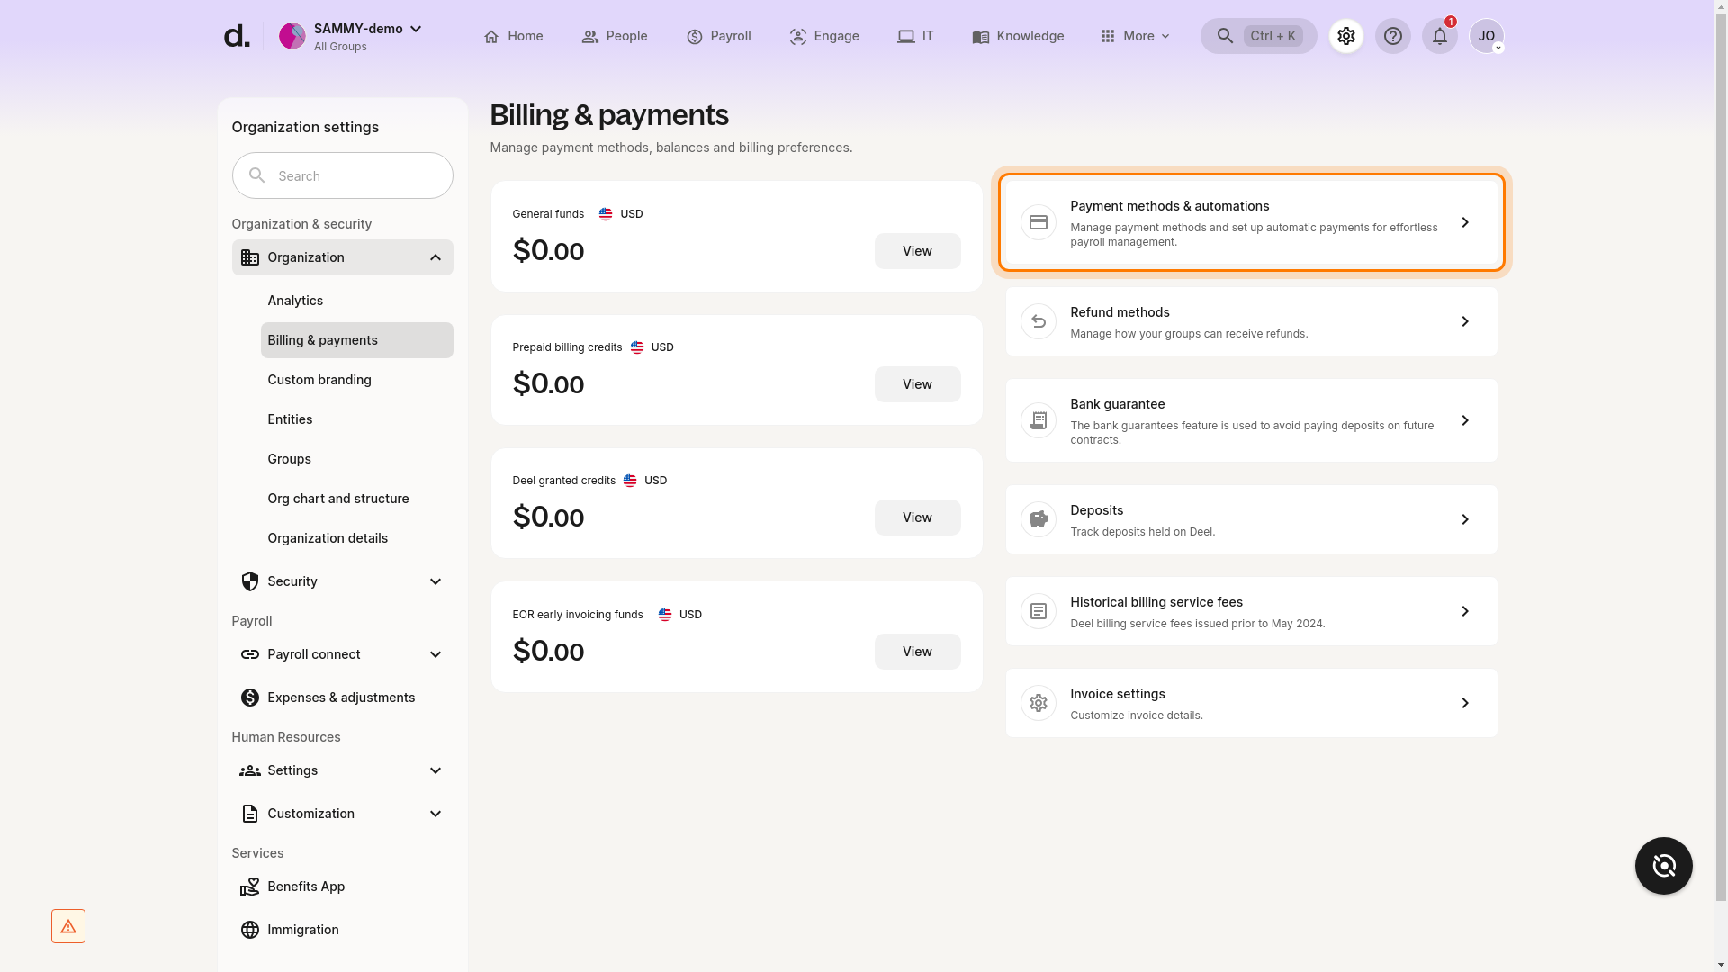Viewport: 1728px width, 972px height.
Task: Click the Bank guarantee document icon
Action: 1039,420
